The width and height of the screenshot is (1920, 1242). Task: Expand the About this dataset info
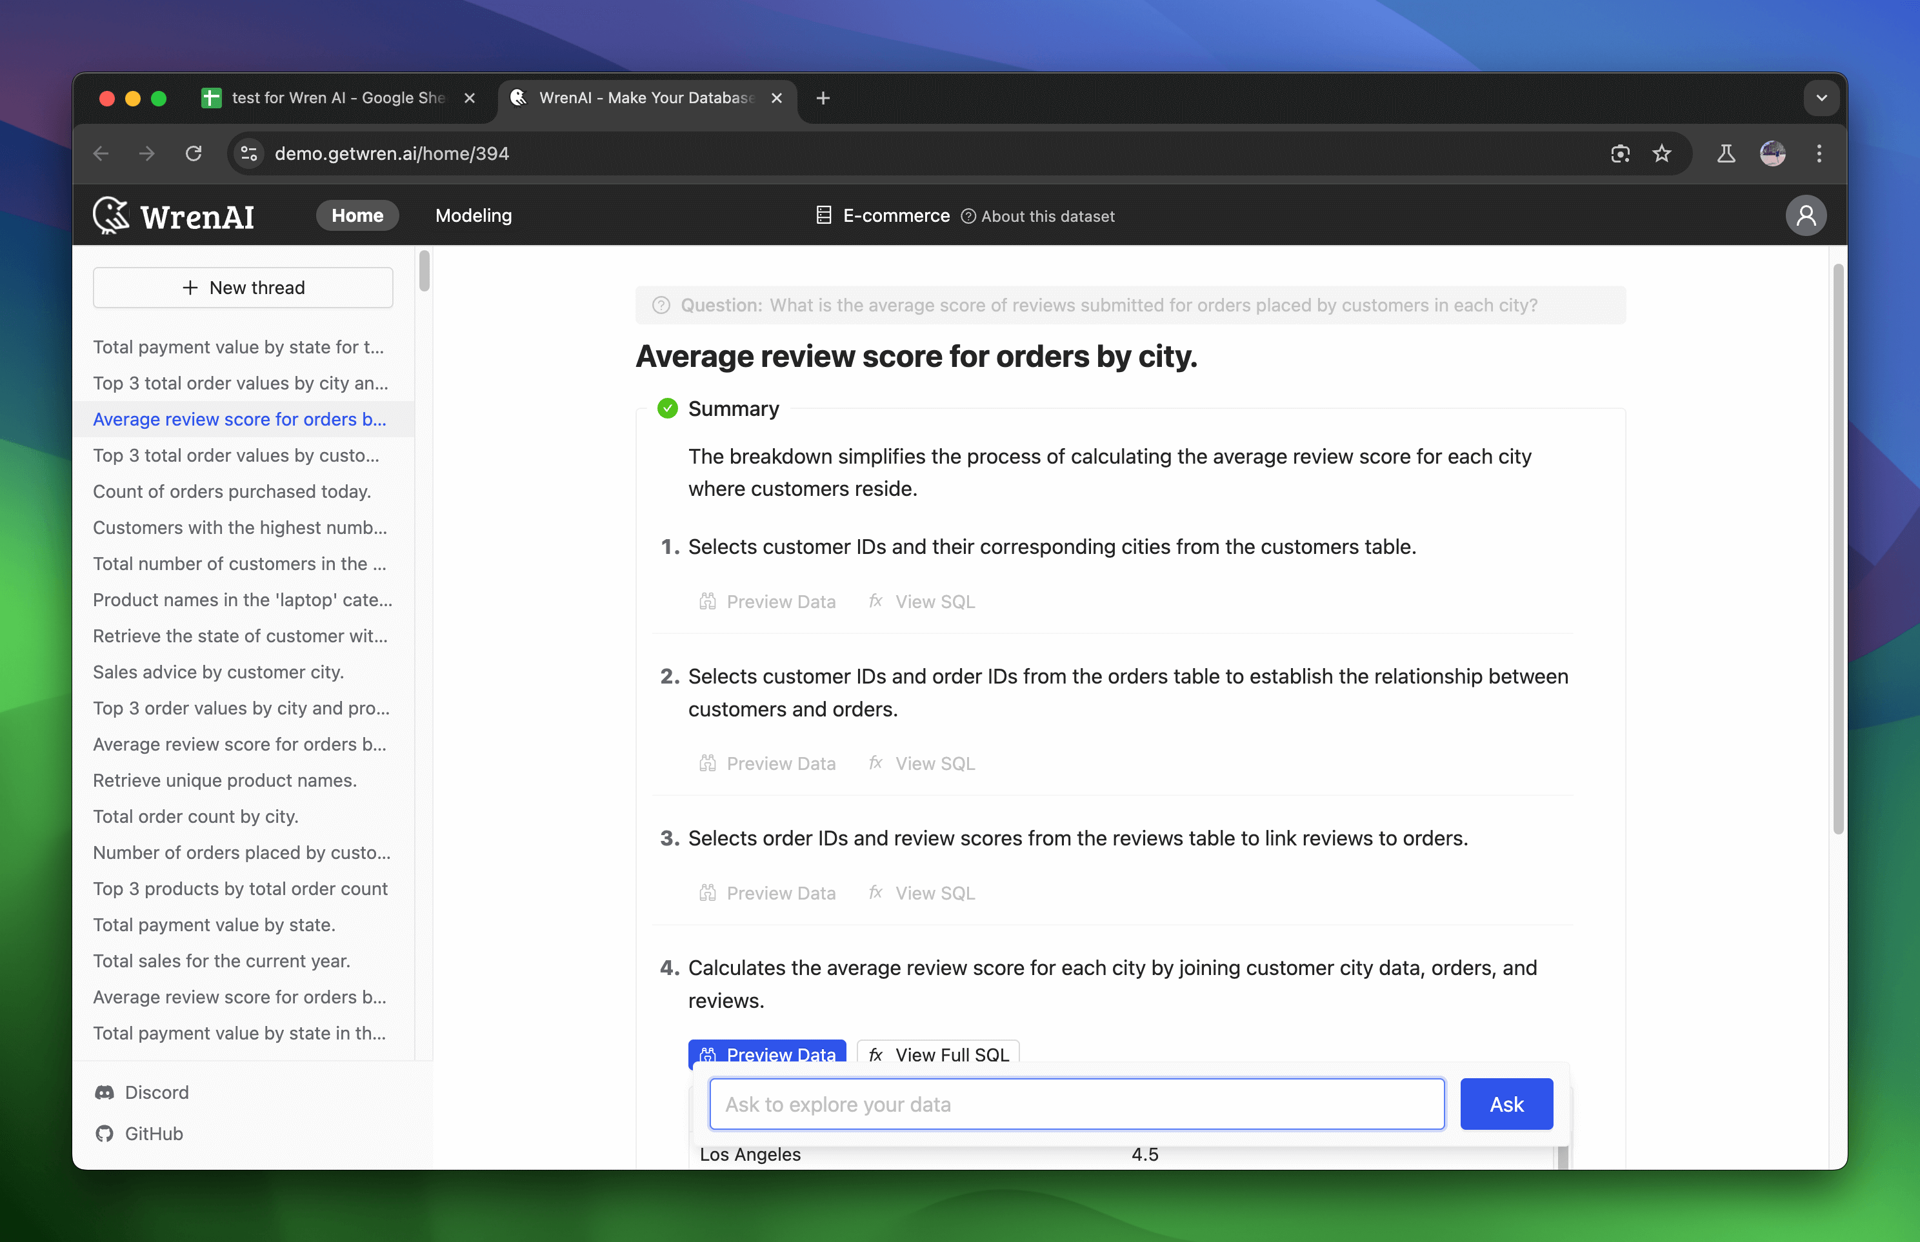(1035, 215)
